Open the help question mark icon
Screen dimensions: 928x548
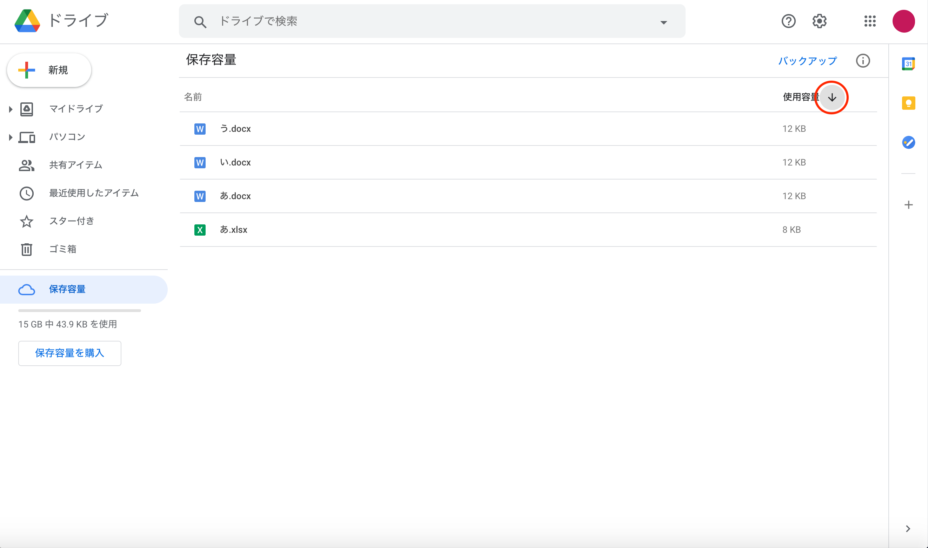(788, 21)
